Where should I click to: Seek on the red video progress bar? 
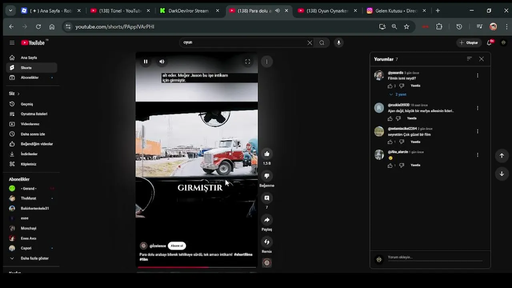point(196,267)
